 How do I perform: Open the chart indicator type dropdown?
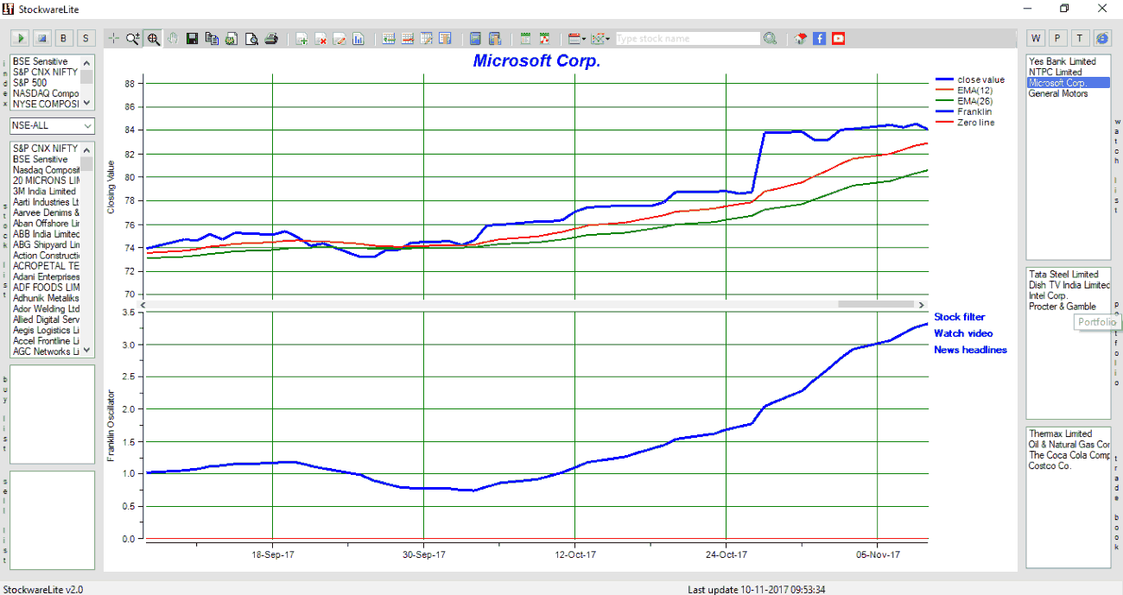pos(601,38)
